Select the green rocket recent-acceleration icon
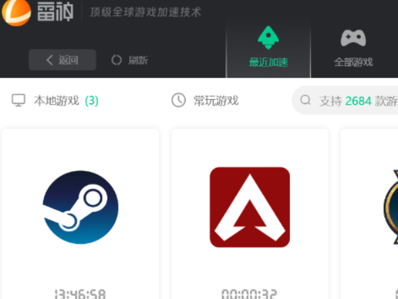Screen dimensions: 398x299 [268, 38]
